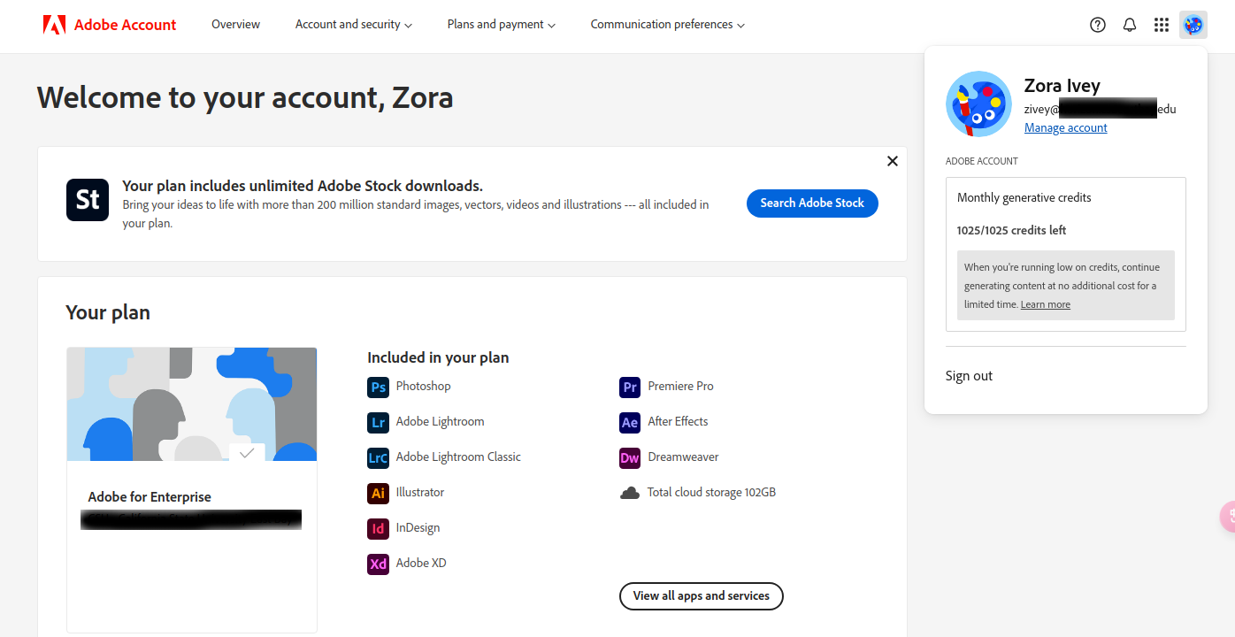
Task: Click the Dreamweaver label
Action: pos(683,457)
